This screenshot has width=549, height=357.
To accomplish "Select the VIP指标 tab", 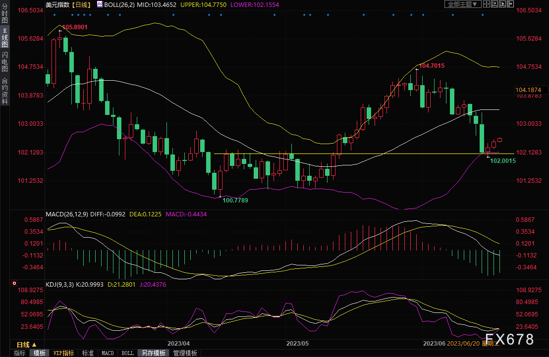I will [x=64, y=353].
